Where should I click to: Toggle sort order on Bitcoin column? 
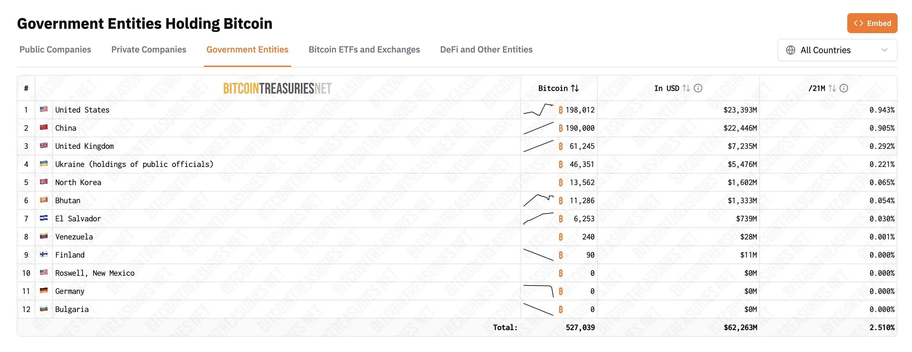pyautogui.click(x=575, y=88)
